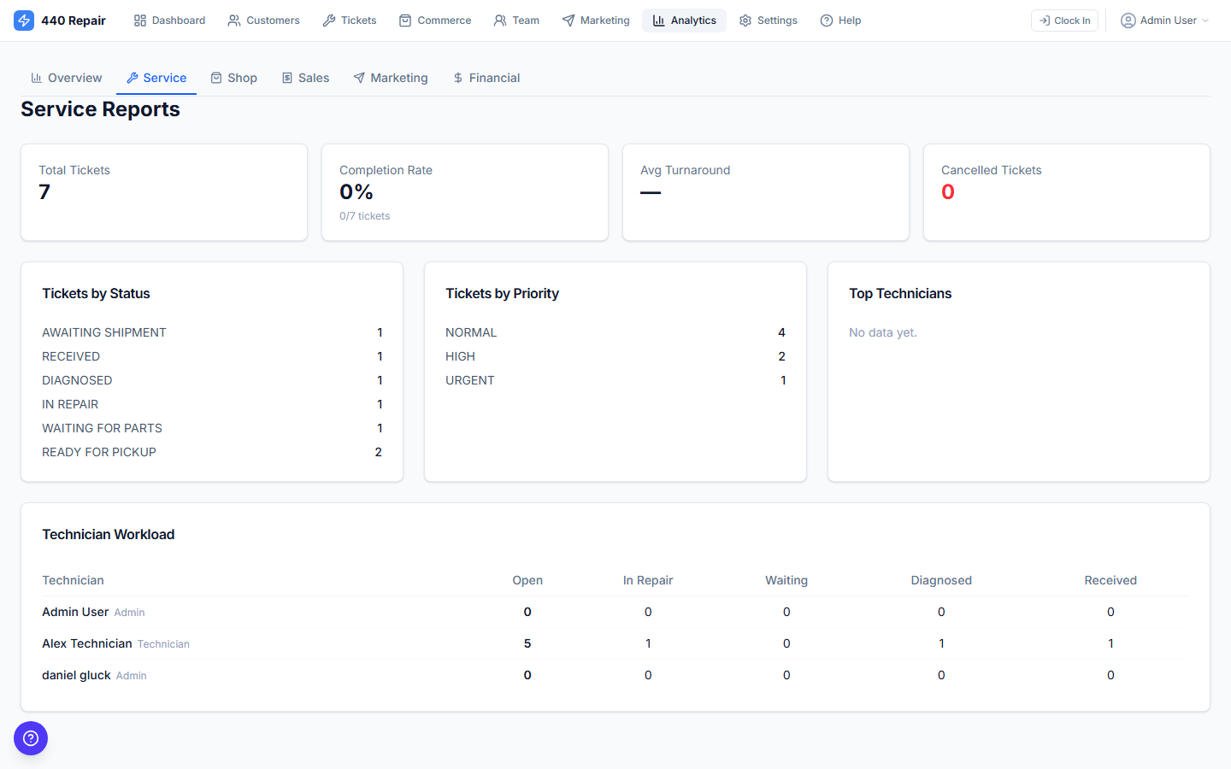Click the Commerce storefront icon
The width and height of the screenshot is (1231, 769).
tap(405, 20)
